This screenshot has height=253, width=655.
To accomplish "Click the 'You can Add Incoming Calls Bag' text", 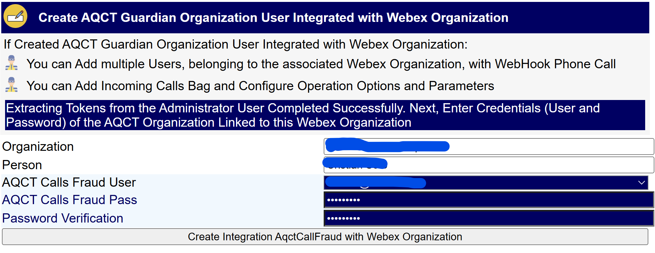I will 260,86.
